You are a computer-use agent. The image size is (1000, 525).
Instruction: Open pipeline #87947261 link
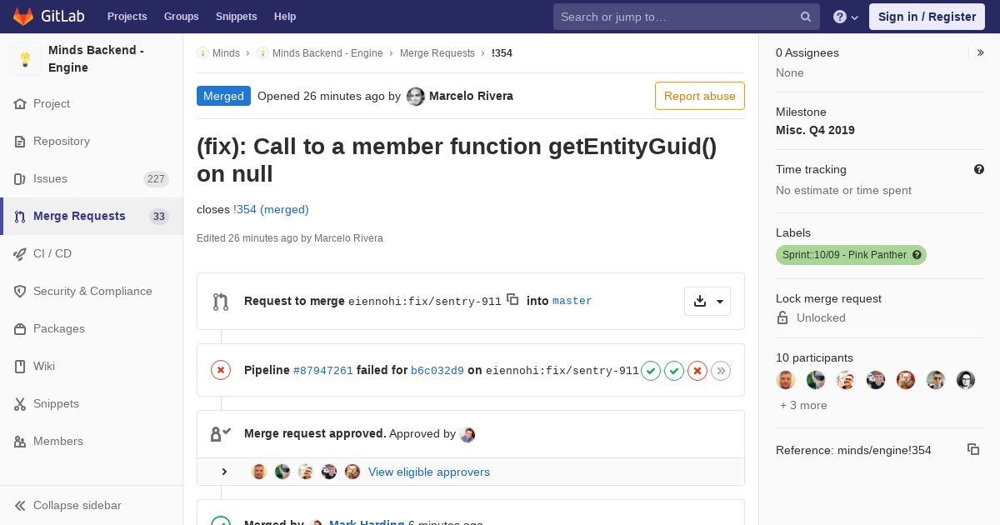click(322, 371)
